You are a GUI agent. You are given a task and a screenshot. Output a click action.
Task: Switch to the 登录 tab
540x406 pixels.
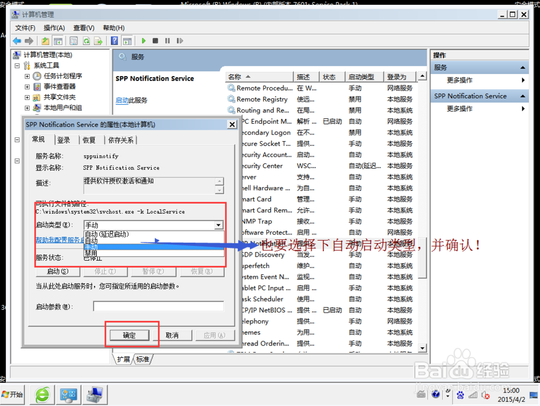tap(65, 139)
